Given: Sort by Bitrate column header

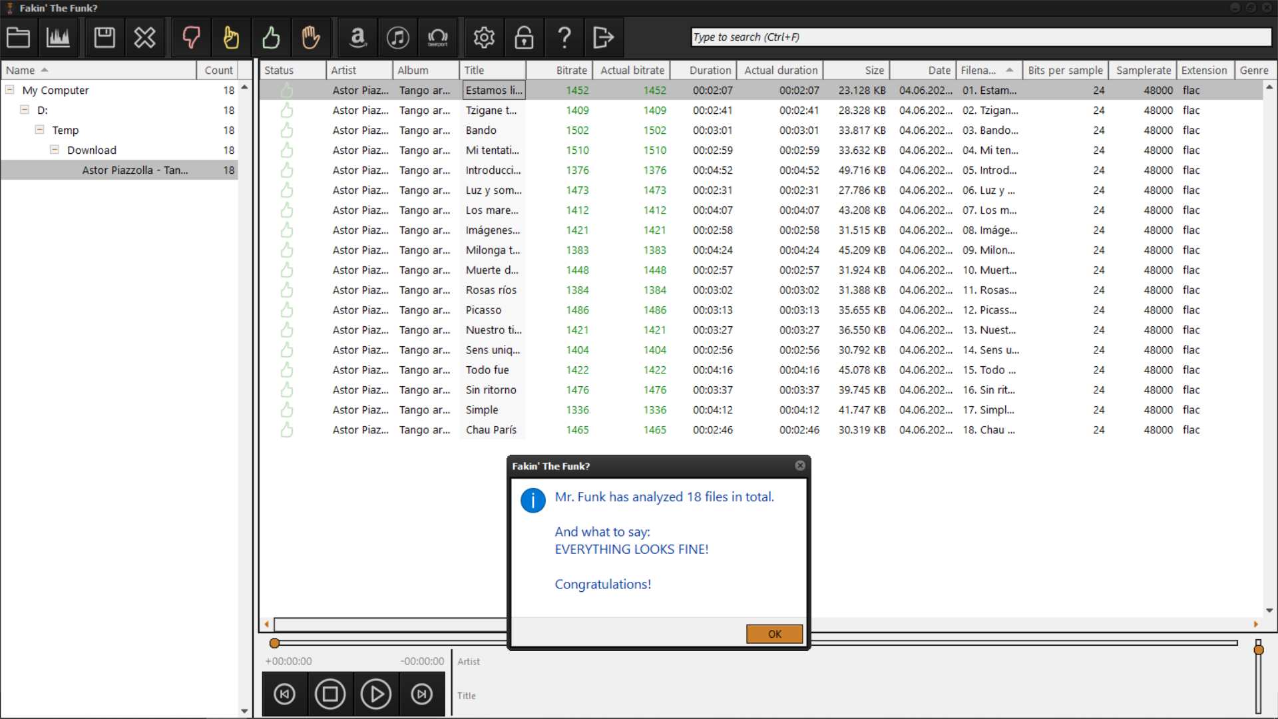Looking at the screenshot, I should (x=558, y=70).
